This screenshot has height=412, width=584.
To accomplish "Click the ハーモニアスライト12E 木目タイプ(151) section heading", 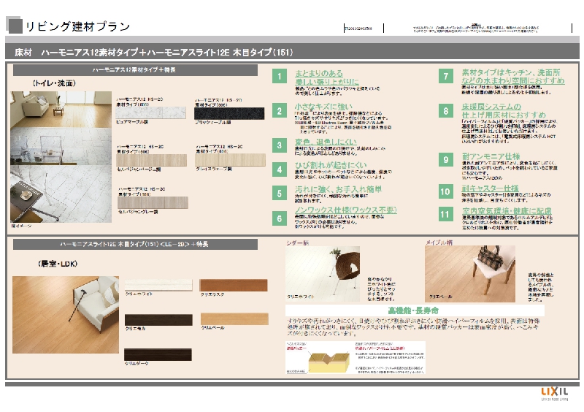I will 135,244.
